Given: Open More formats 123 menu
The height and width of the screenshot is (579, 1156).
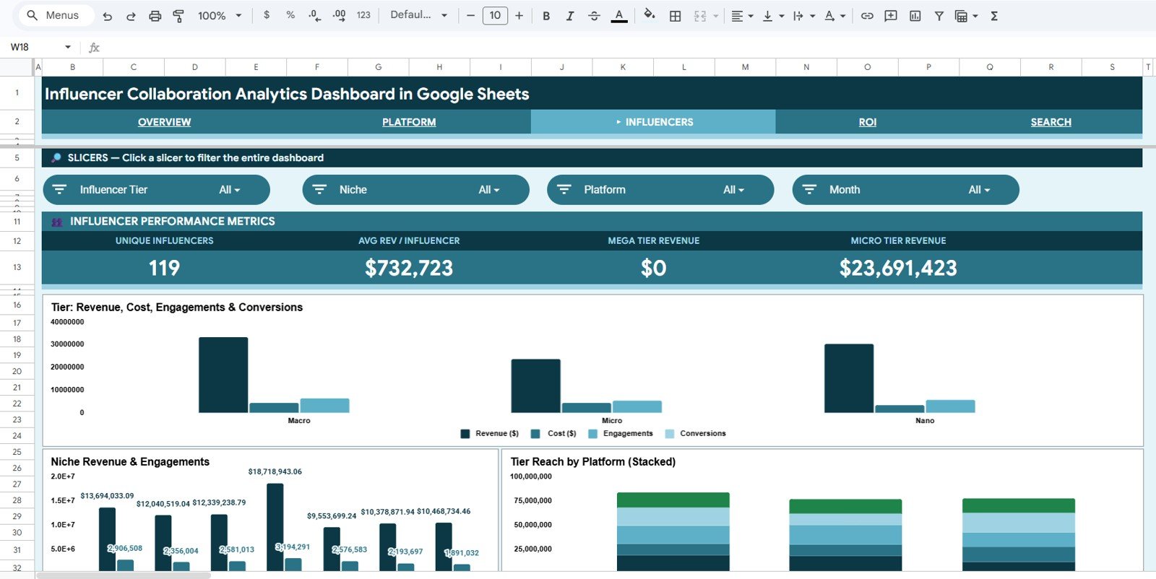Looking at the screenshot, I should [363, 15].
